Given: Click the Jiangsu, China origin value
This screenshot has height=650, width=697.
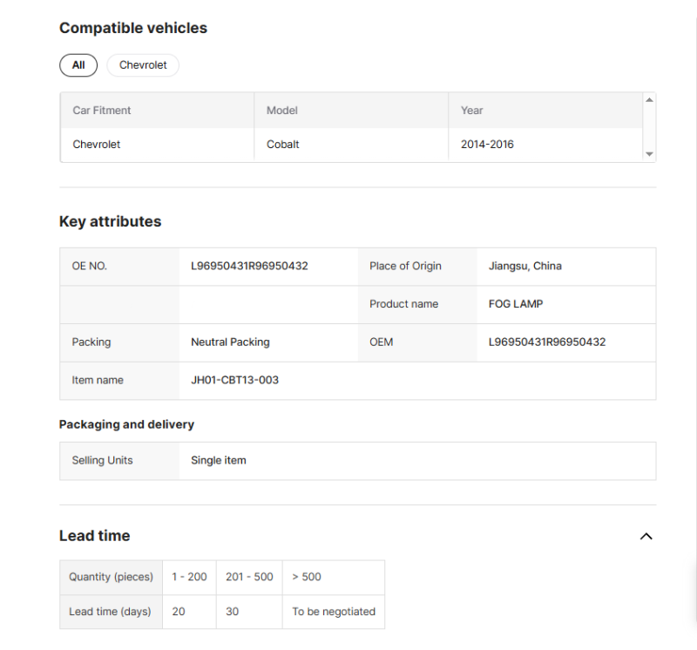Looking at the screenshot, I should pyautogui.click(x=525, y=267).
